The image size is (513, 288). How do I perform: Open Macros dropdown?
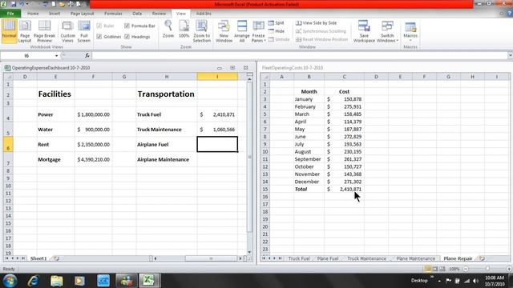(x=410, y=31)
